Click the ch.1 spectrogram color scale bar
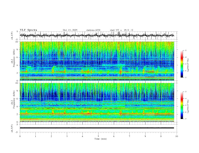The height and width of the screenshot is (153, 199). [x=182, y=64]
